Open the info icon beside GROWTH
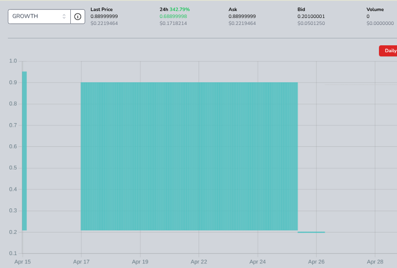This screenshot has height=268, width=397. tap(78, 17)
